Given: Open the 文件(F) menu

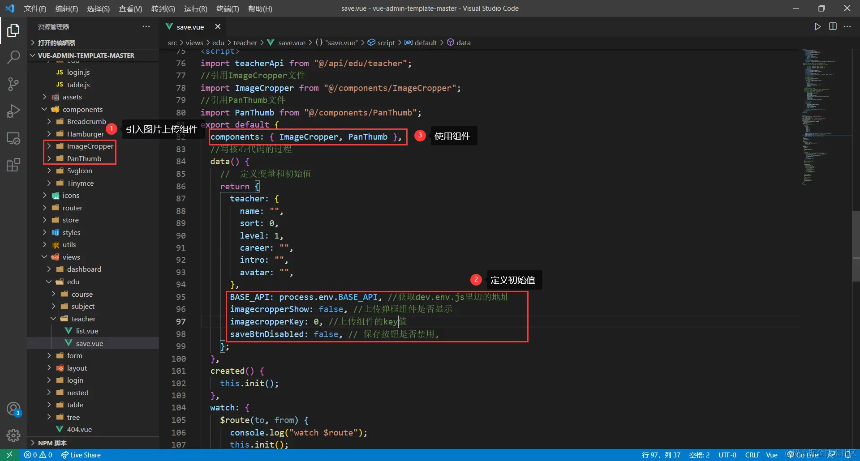Looking at the screenshot, I should pyautogui.click(x=35, y=9).
